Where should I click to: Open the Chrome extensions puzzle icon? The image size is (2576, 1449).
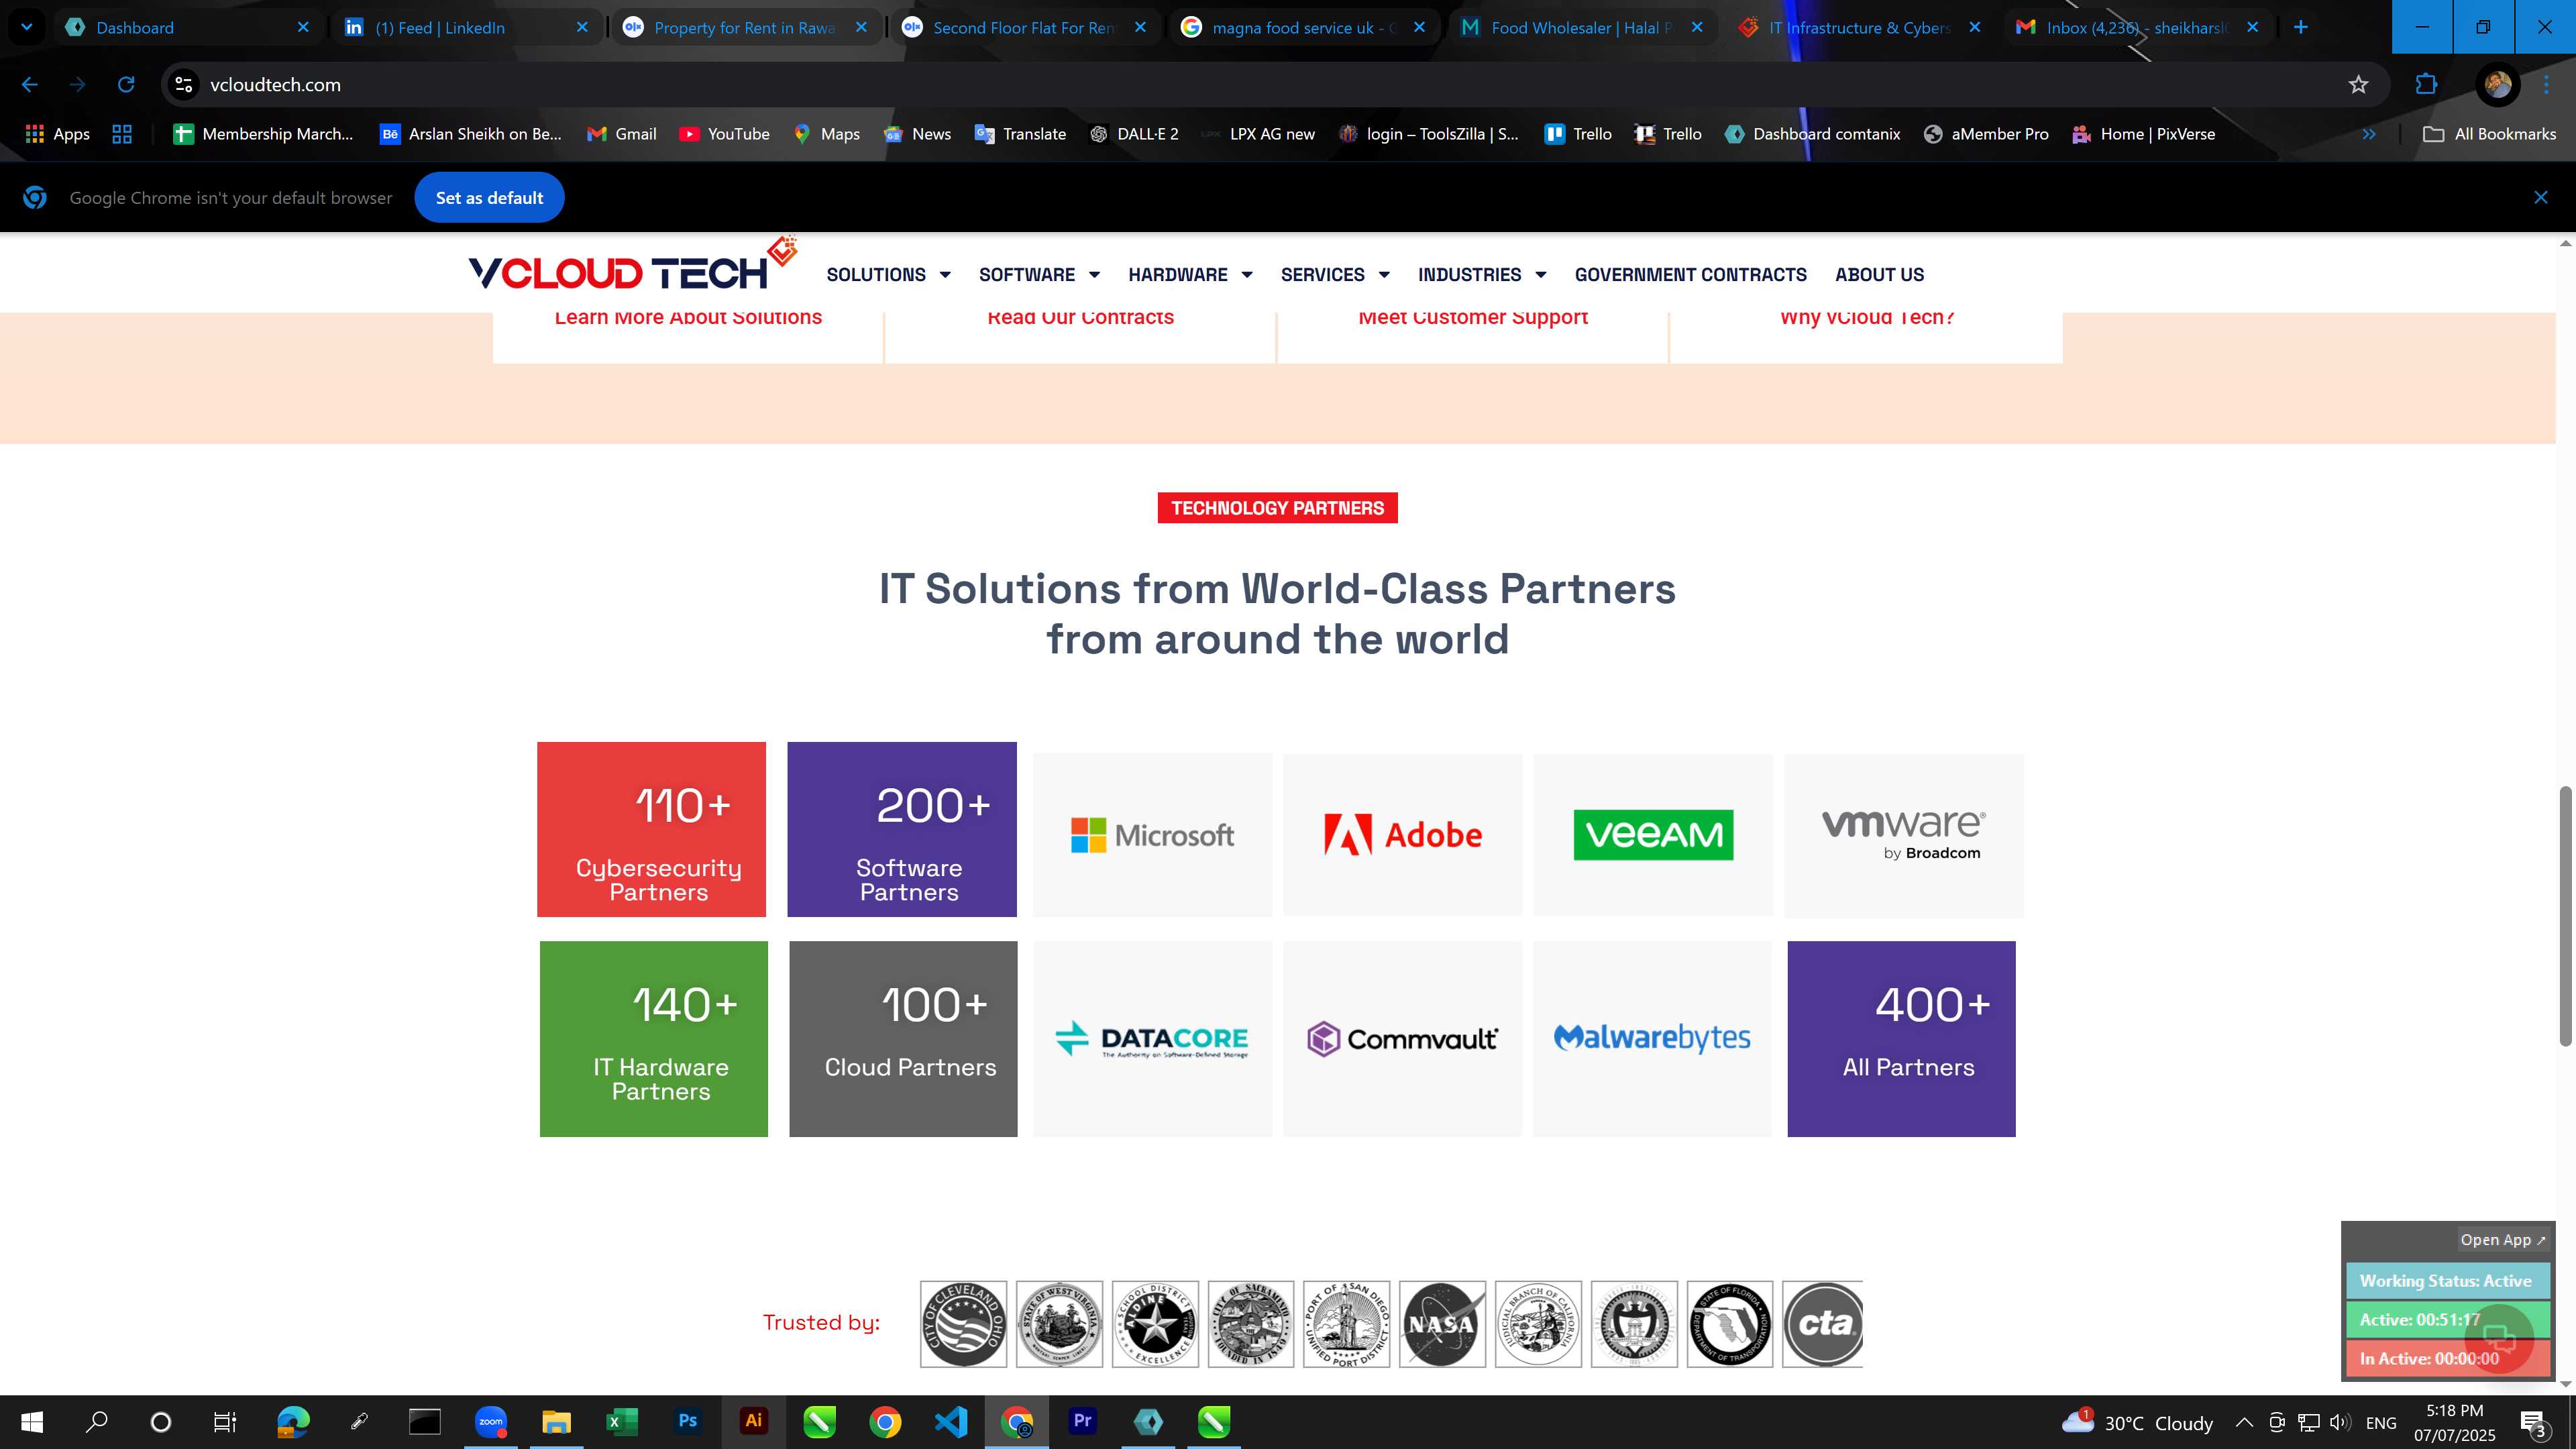click(2426, 85)
